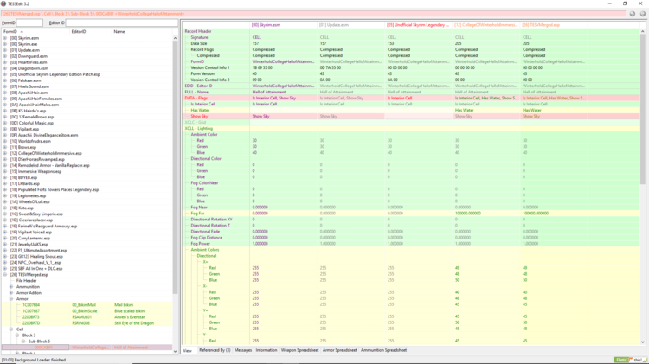This screenshot has width=649, height=364.
Task: Select the Blue scaled bikini record
Action: tap(87, 311)
